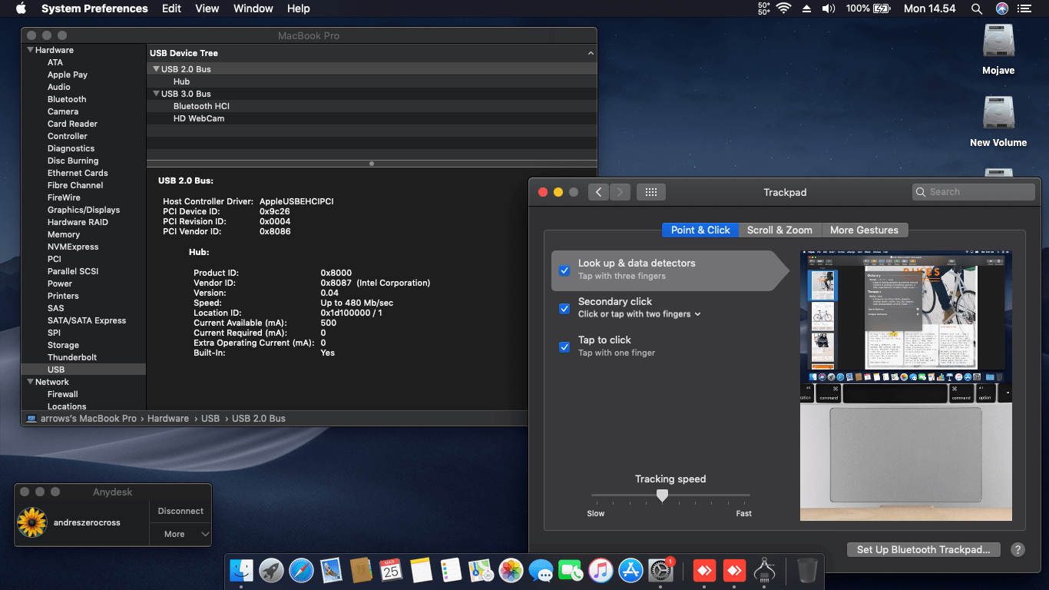Disable Tap to click

click(x=564, y=347)
